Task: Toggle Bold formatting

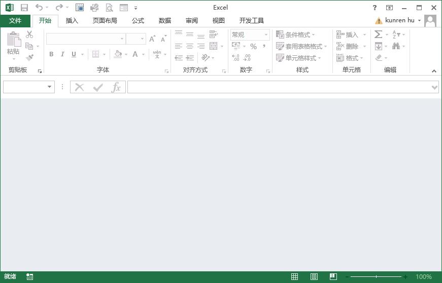Action: pyautogui.click(x=51, y=54)
